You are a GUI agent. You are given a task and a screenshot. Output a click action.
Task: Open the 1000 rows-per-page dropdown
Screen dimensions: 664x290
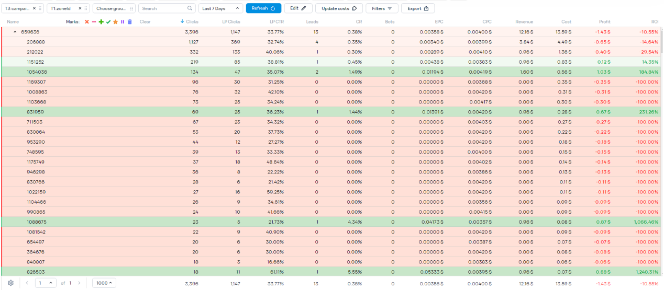[x=104, y=283]
